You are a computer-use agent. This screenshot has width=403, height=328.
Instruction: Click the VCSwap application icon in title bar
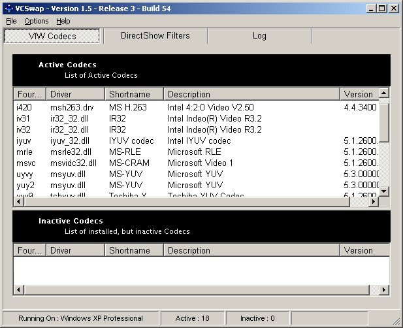coord(9,8)
